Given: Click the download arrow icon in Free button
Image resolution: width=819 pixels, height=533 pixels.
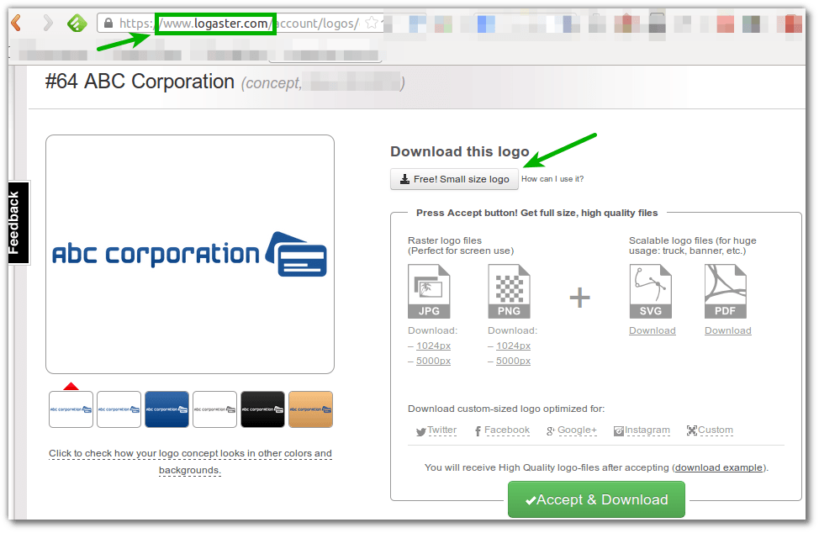Looking at the screenshot, I should pyautogui.click(x=404, y=179).
